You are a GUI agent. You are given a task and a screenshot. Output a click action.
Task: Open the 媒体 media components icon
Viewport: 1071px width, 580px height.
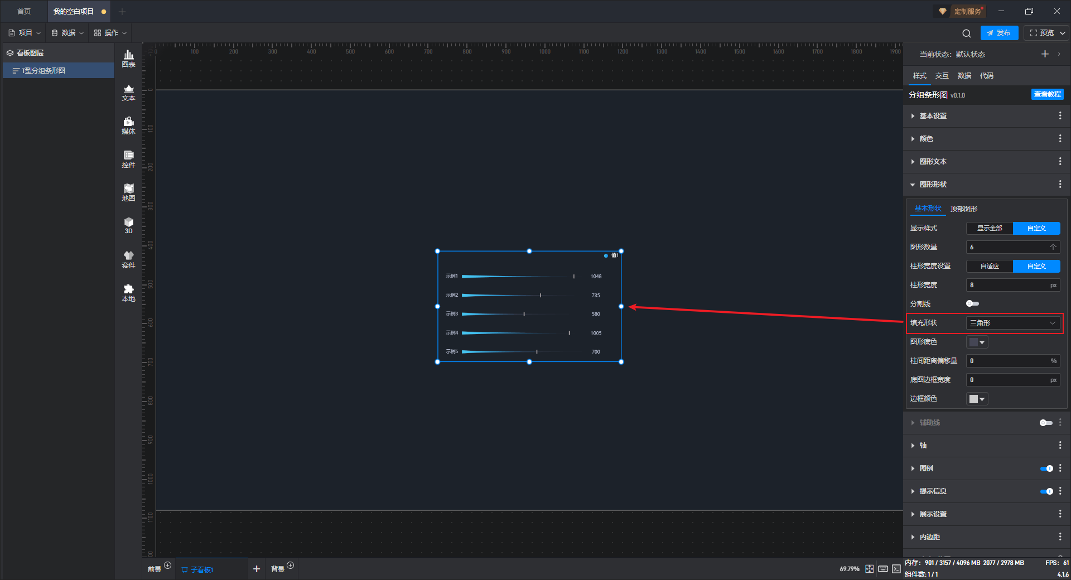point(128,125)
